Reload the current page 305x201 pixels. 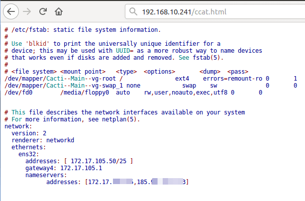(x=43, y=10)
